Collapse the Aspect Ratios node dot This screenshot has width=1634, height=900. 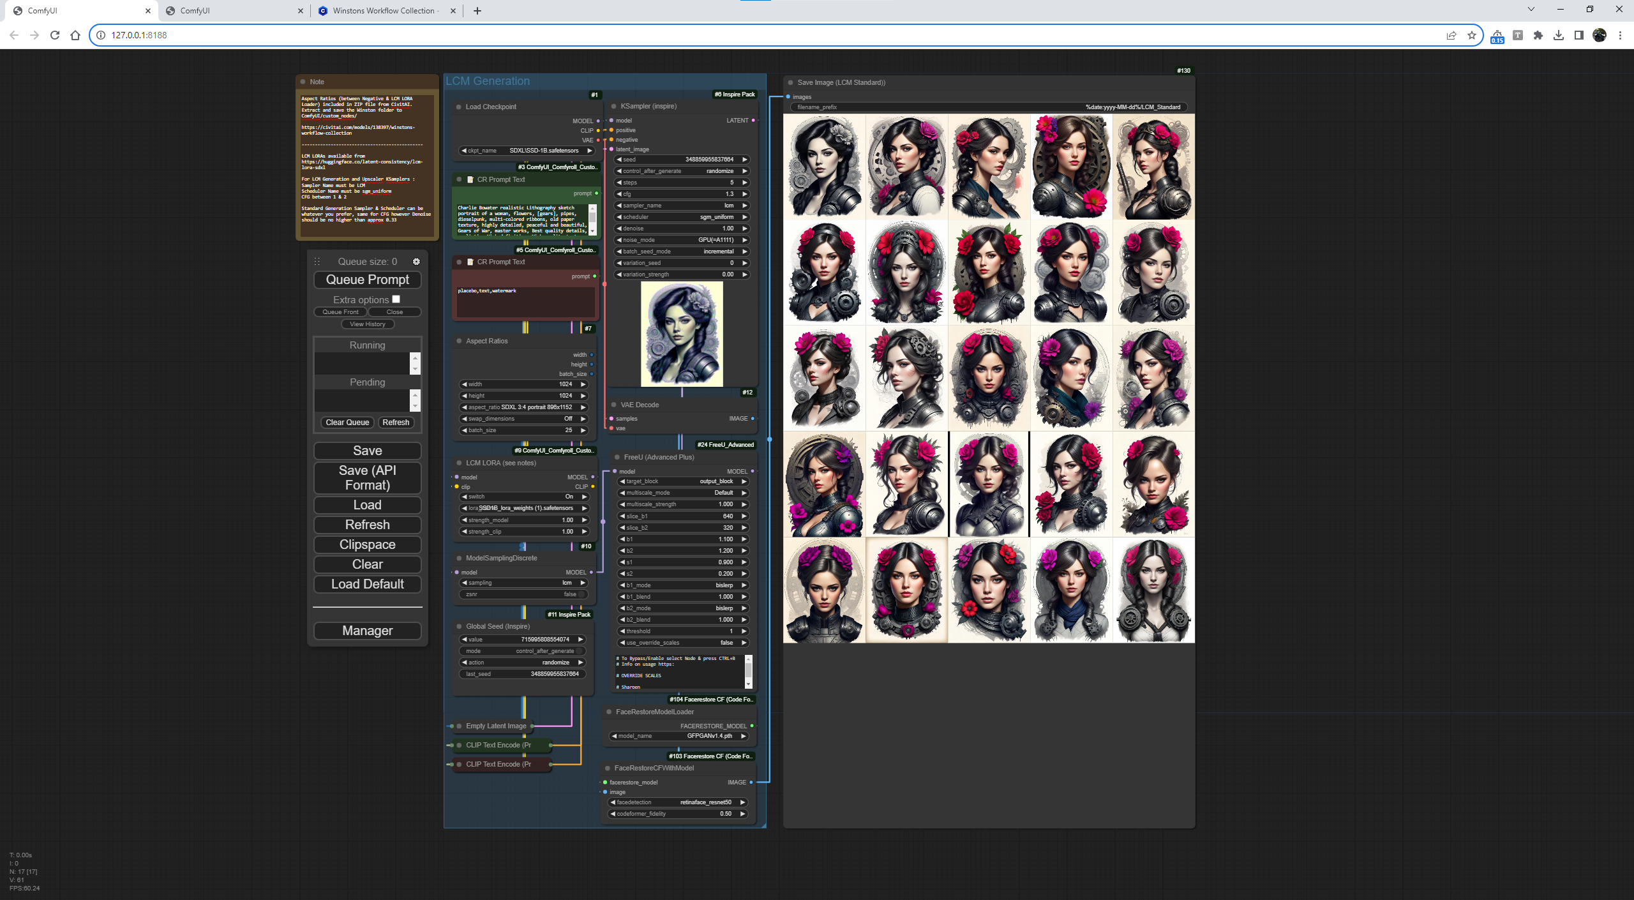coord(459,341)
